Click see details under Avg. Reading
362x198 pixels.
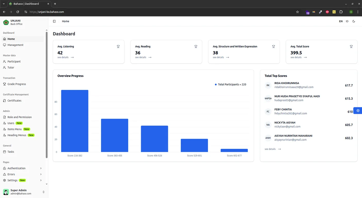tap(143, 57)
